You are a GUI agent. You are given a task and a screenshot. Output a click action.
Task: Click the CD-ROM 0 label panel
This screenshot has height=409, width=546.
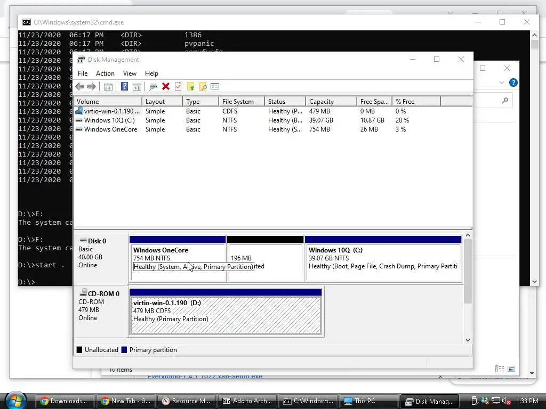[101, 311]
